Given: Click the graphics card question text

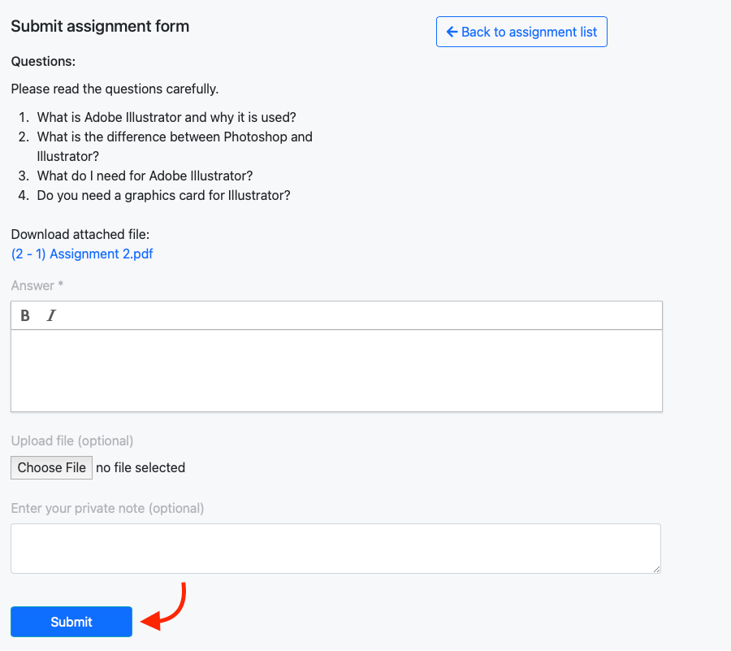Looking at the screenshot, I should click(163, 195).
